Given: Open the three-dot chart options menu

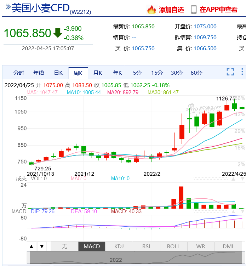Looking at the screenshot, I should point(243,72).
